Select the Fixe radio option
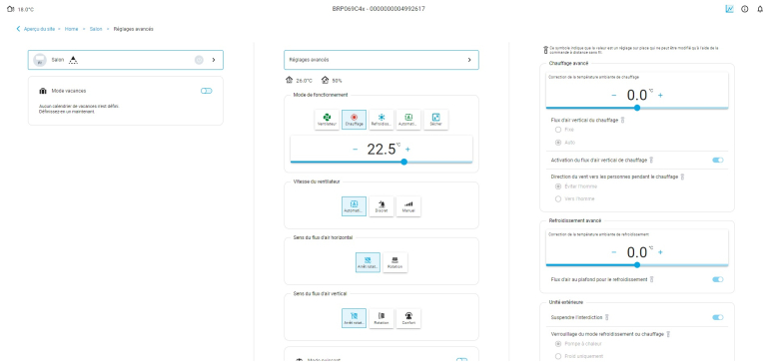Screen dimensions: 767x362 point(557,130)
